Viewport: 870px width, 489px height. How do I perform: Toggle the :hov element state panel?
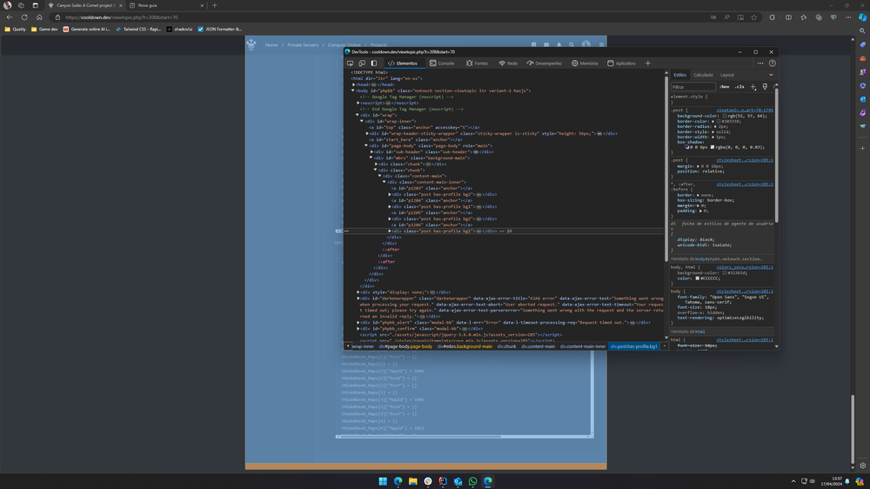point(725,87)
